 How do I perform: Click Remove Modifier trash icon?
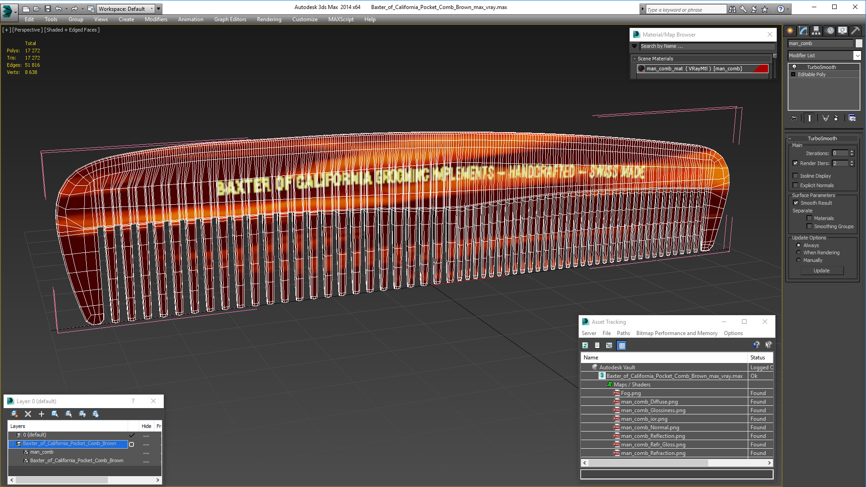[x=836, y=118]
